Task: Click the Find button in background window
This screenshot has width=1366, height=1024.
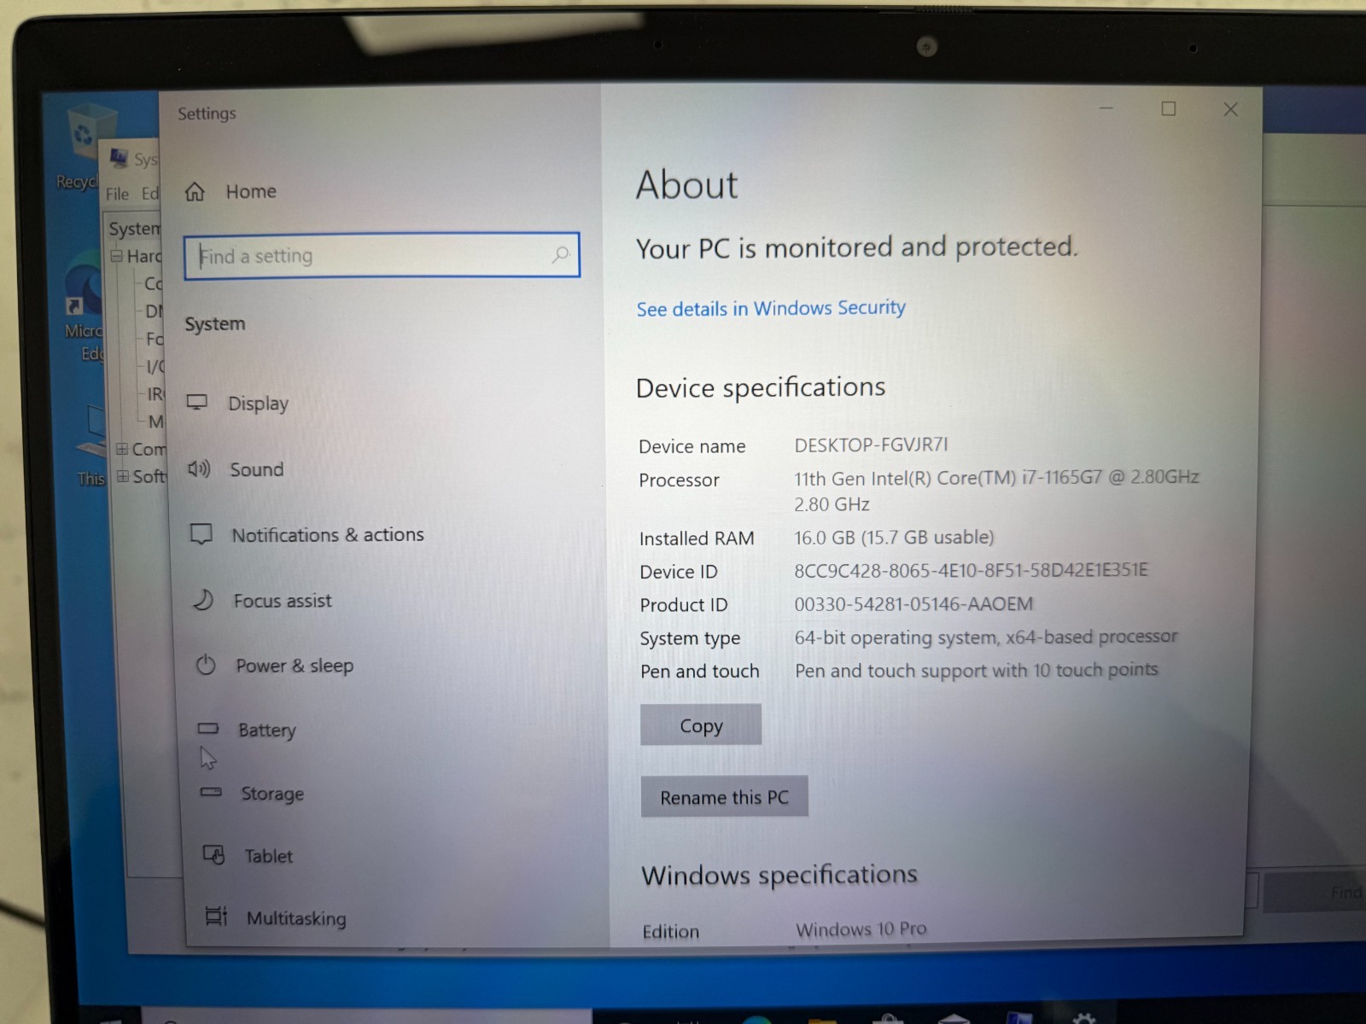Action: pyautogui.click(x=1315, y=893)
